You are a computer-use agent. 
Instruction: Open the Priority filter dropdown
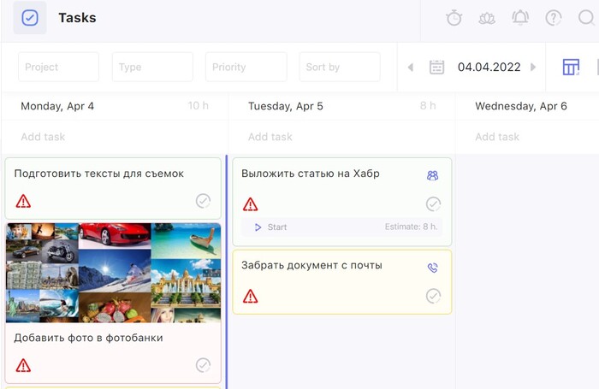pyautogui.click(x=246, y=67)
